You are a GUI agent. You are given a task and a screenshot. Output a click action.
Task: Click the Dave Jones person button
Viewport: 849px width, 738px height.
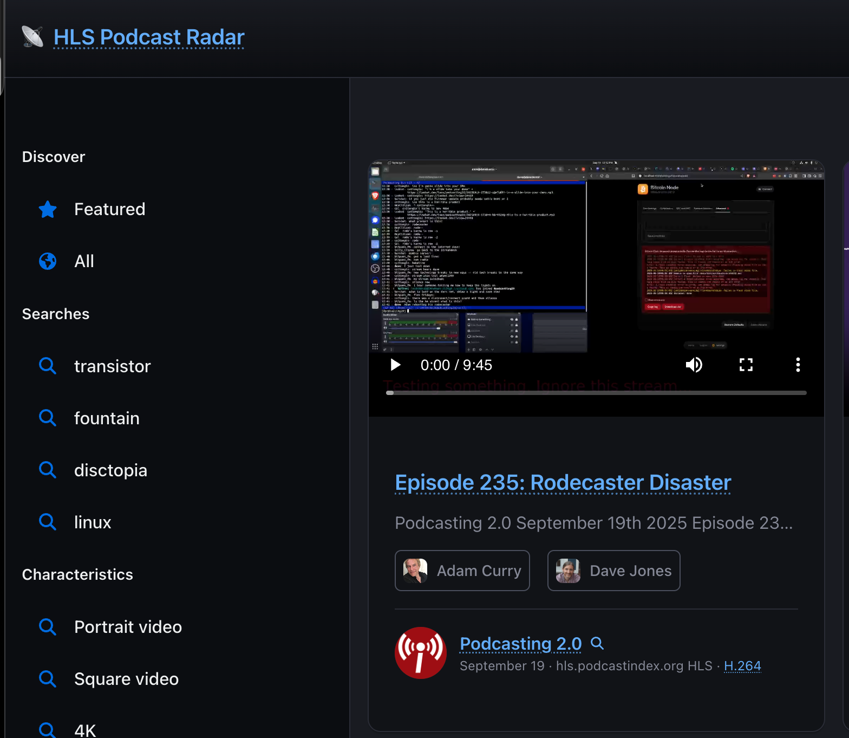[x=613, y=571]
